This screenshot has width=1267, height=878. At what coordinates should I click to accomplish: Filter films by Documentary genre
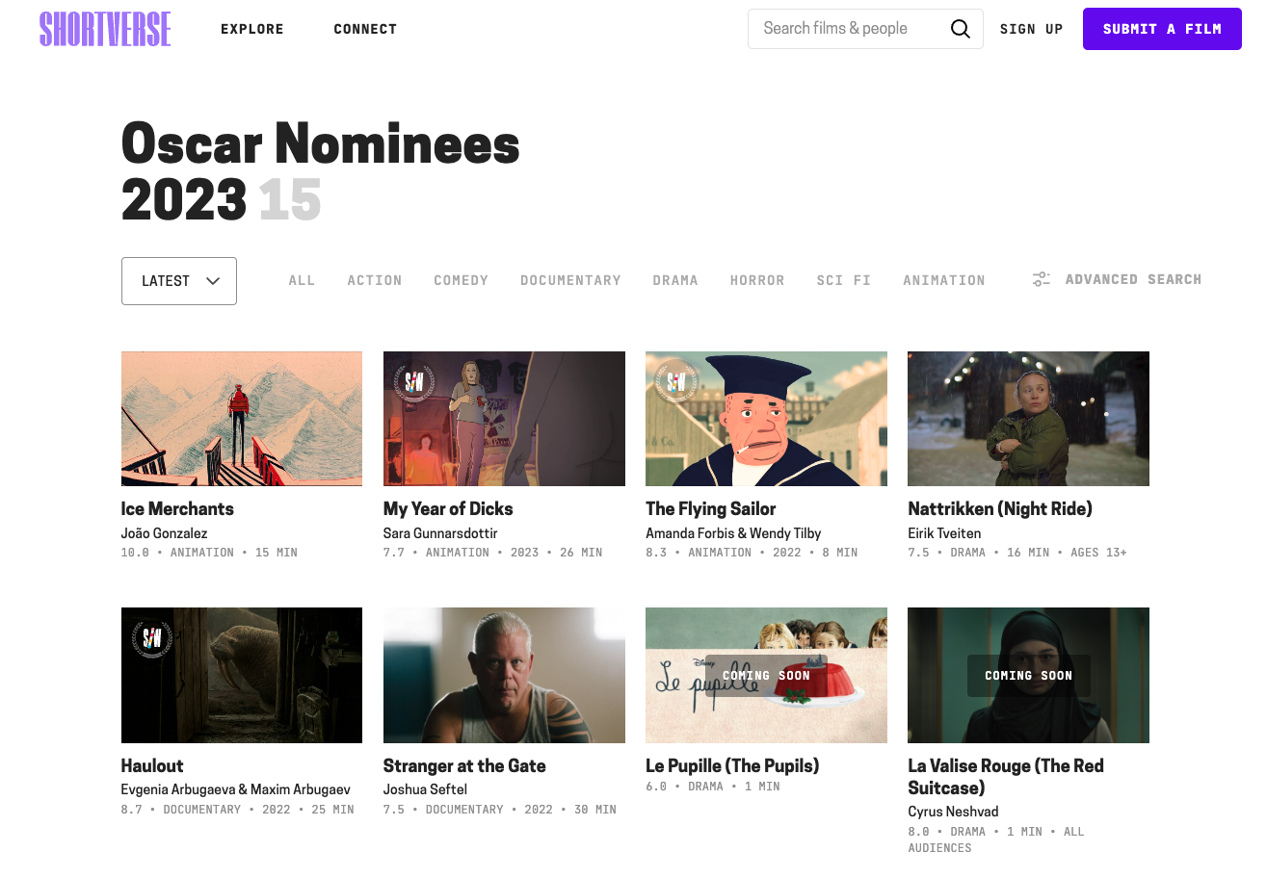tap(570, 280)
